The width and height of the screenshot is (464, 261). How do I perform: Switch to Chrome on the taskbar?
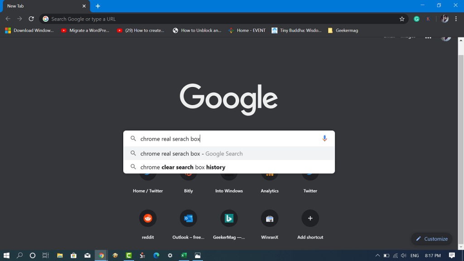(101, 256)
